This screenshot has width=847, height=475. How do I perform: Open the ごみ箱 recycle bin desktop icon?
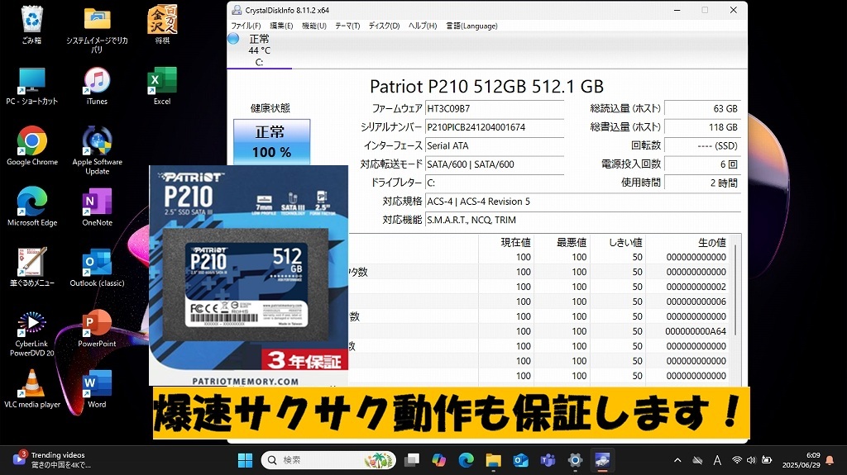(31, 24)
